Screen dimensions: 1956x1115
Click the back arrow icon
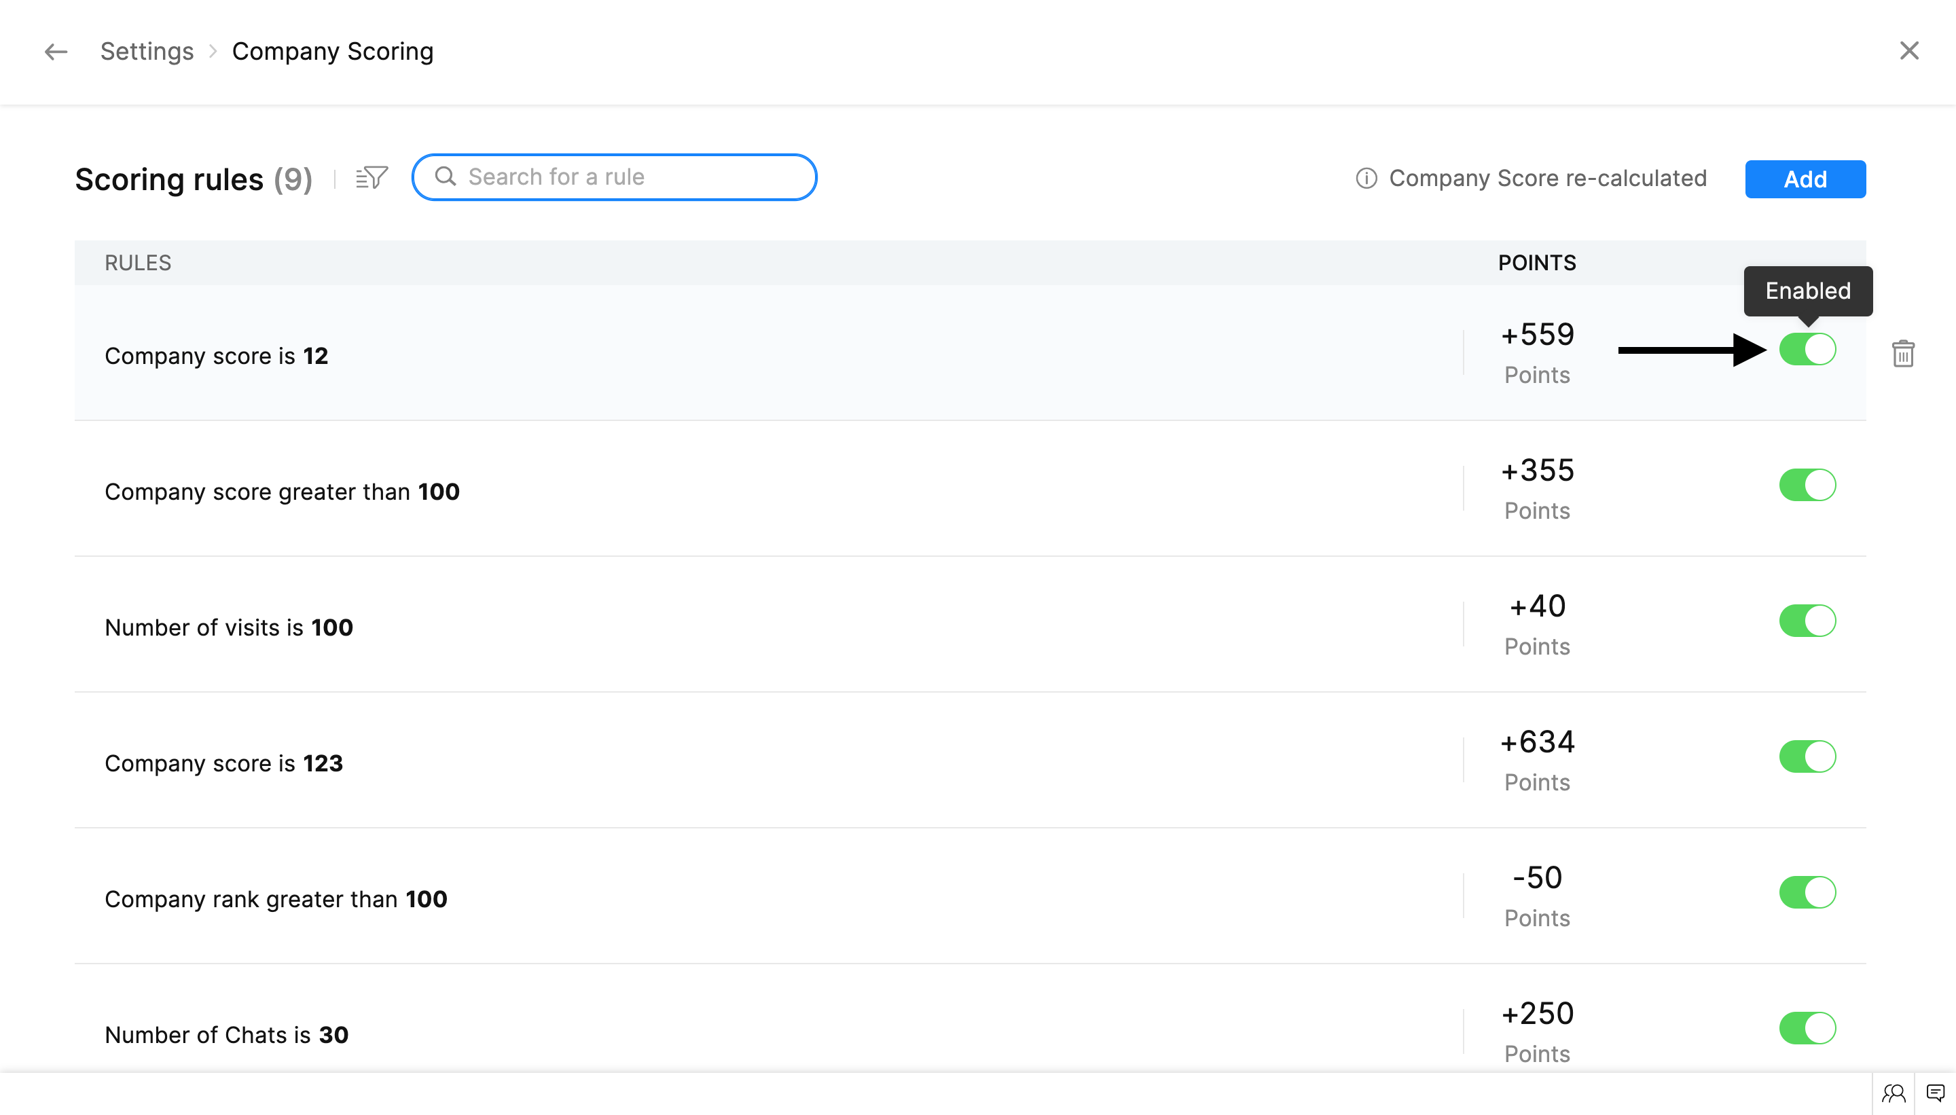(55, 52)
